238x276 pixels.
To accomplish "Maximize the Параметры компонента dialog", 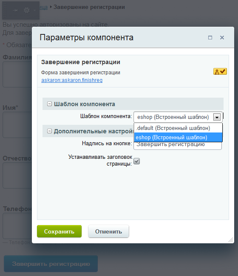I will click(210, 38).
